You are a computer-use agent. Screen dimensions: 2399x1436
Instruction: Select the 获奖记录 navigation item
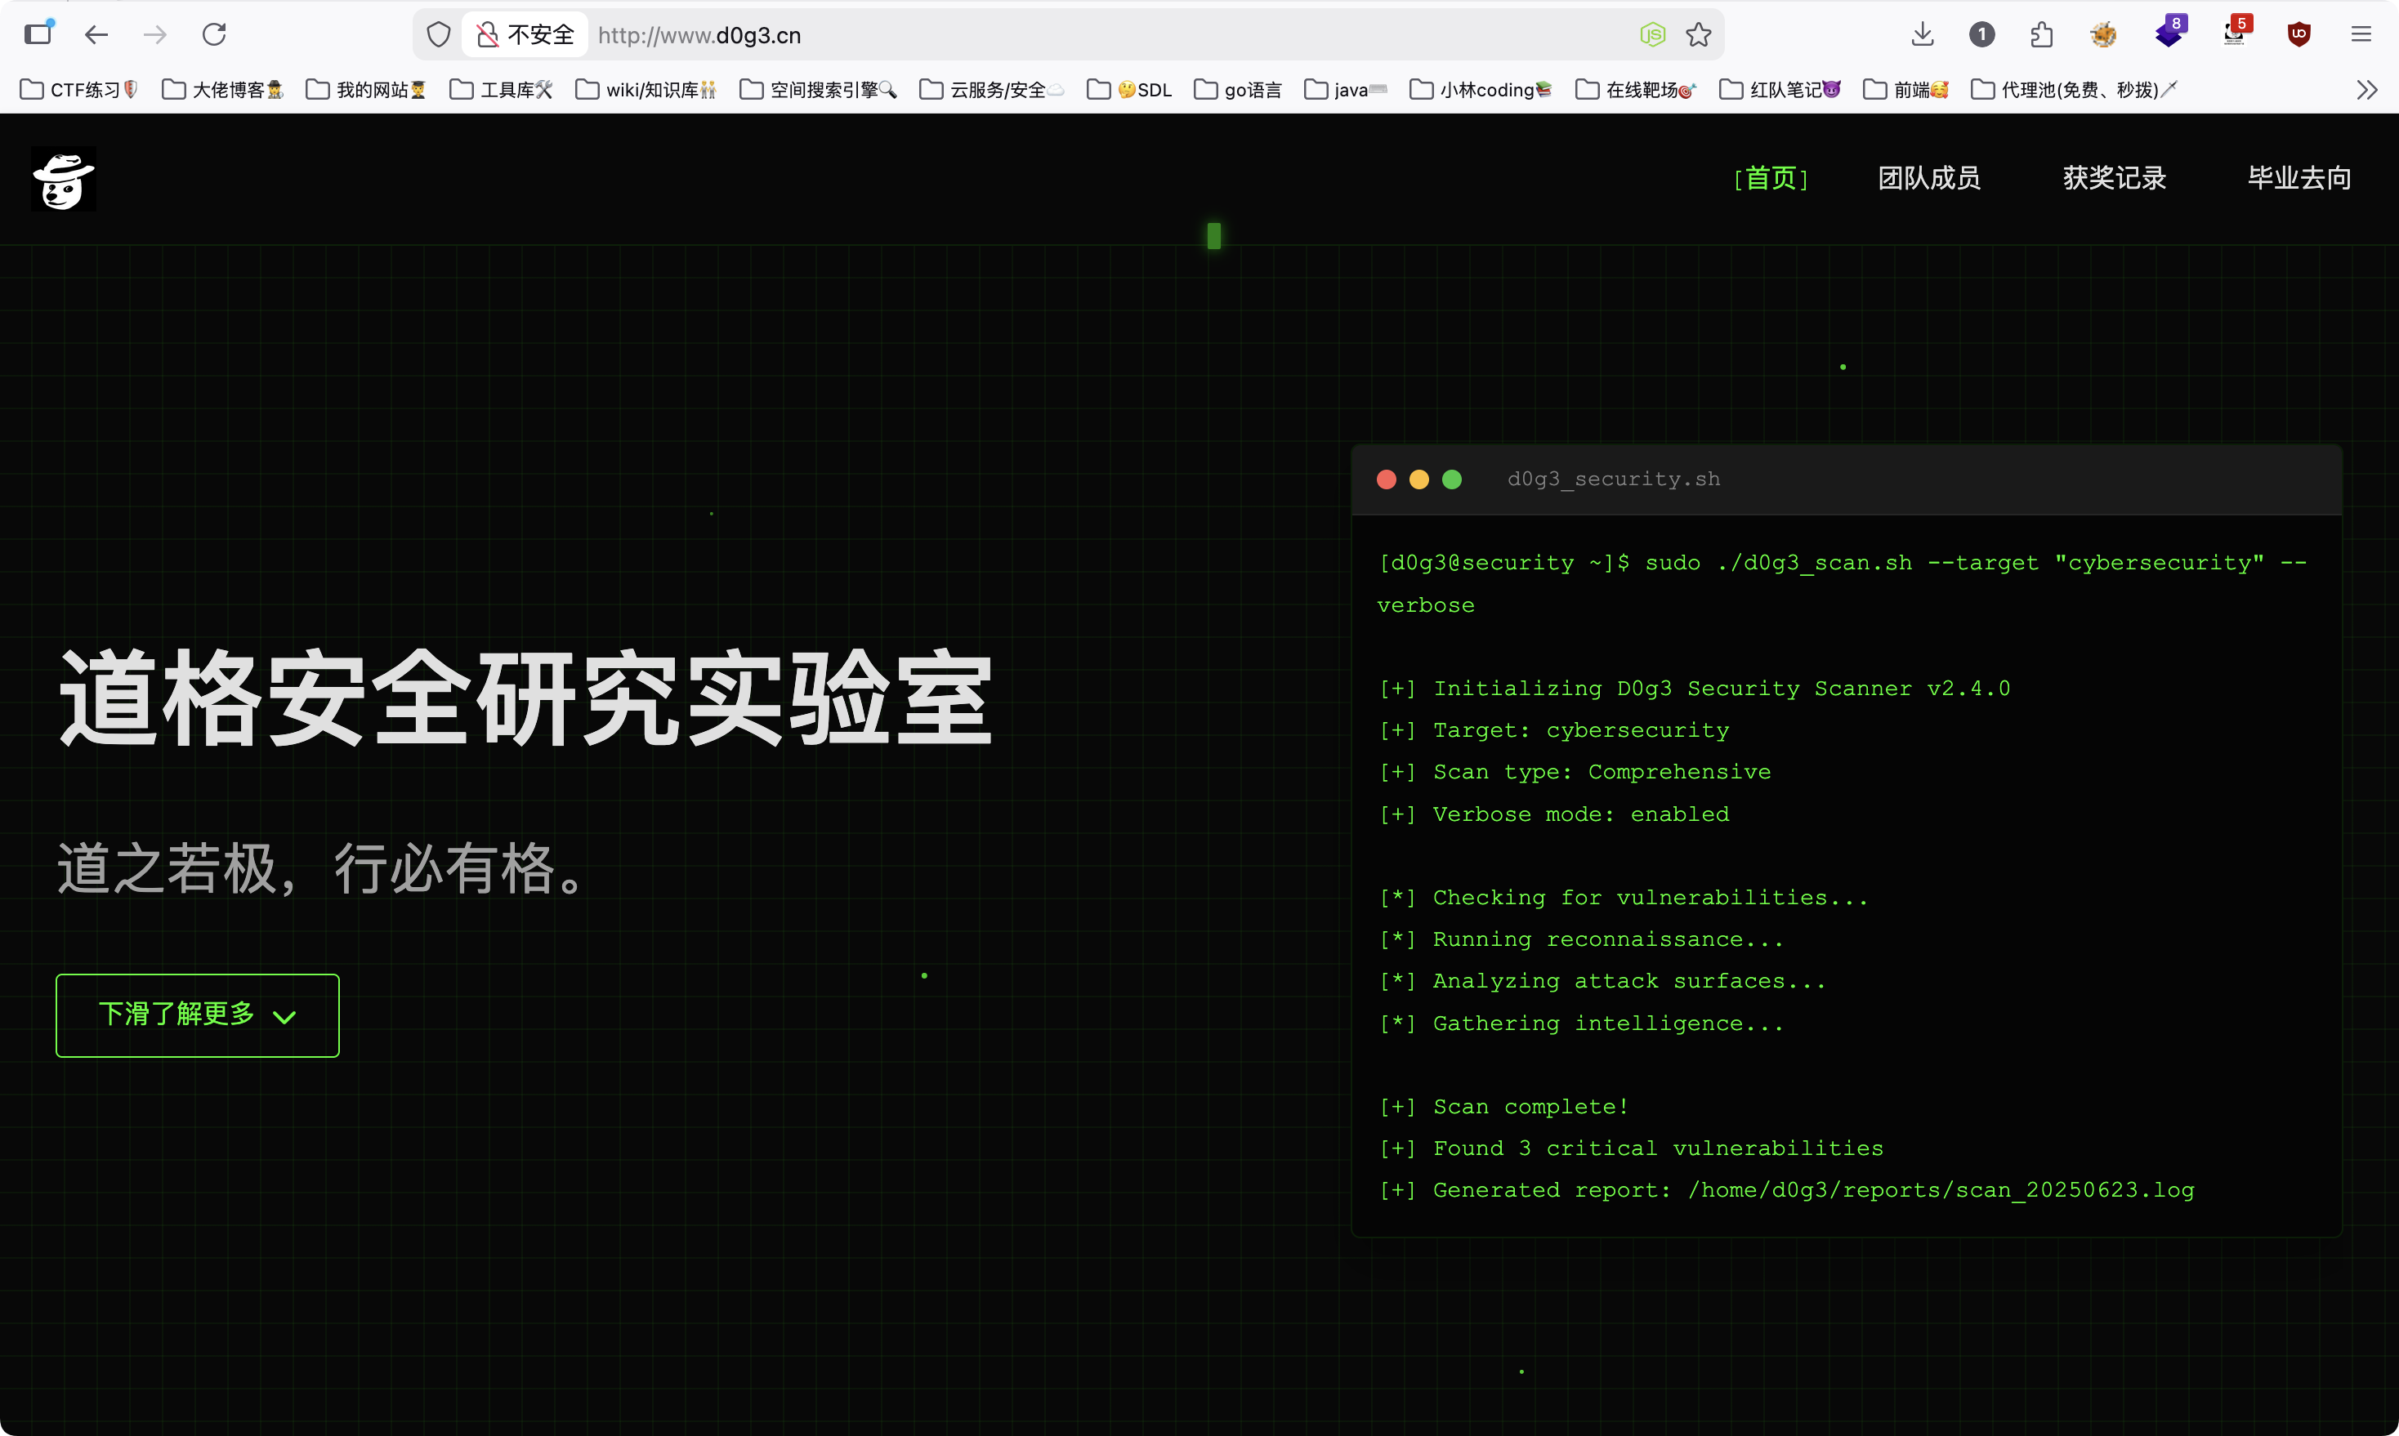pyautogui.click(x=2114, y=178)
